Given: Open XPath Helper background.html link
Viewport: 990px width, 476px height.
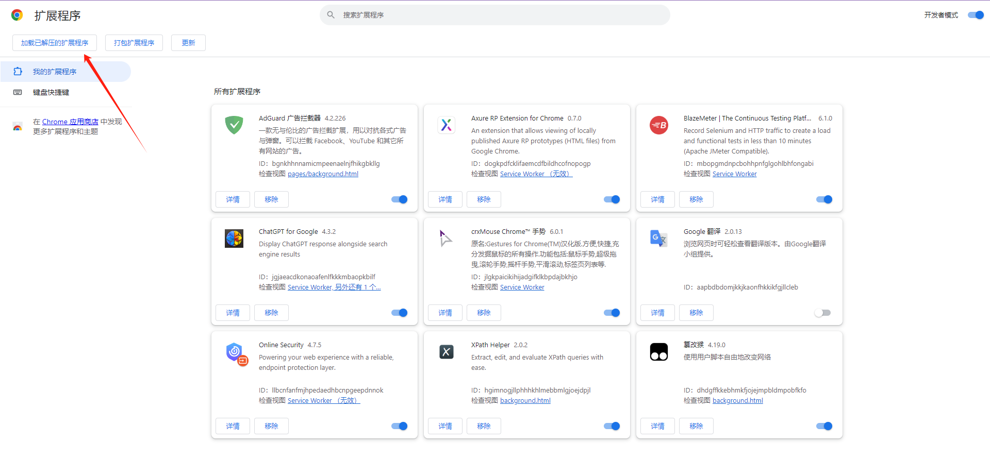Looking at the screenshot, I should click(525, 401).
